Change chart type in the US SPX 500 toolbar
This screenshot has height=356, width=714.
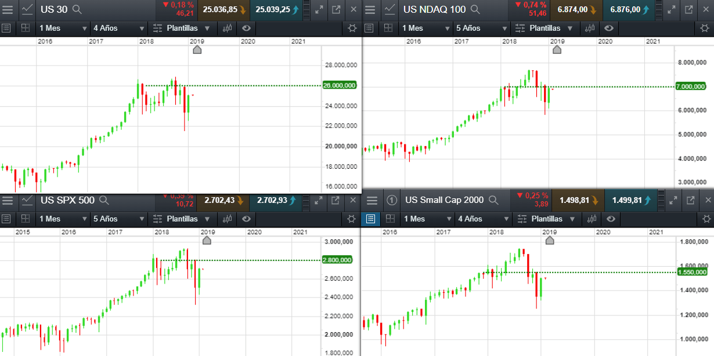point(228,219)
